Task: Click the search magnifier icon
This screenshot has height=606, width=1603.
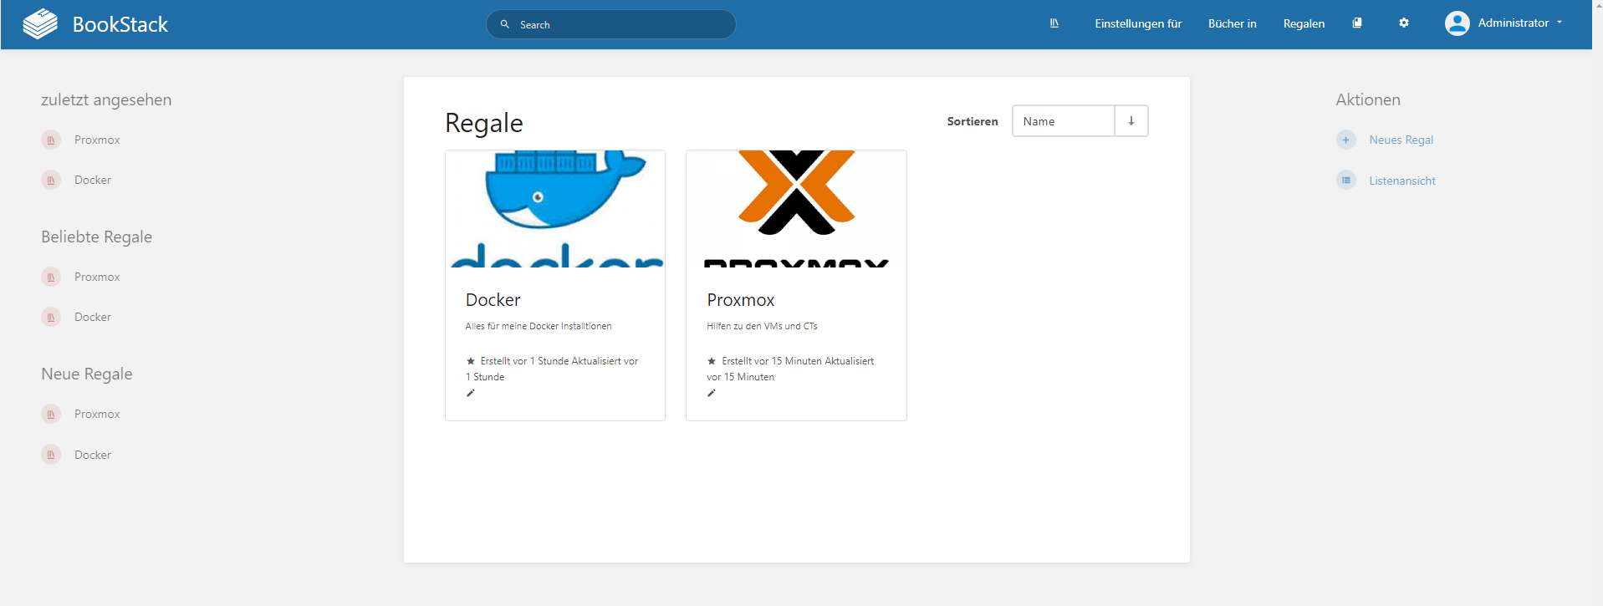Action: point(505,24)
